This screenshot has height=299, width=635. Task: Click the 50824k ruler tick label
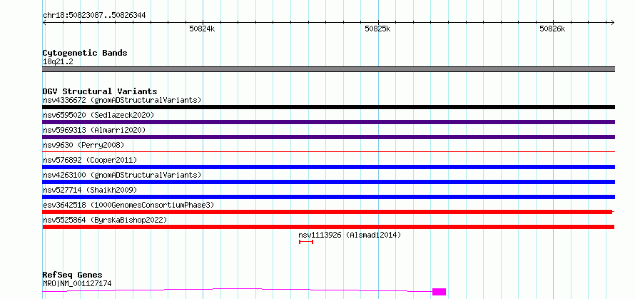tap(202, 29)
